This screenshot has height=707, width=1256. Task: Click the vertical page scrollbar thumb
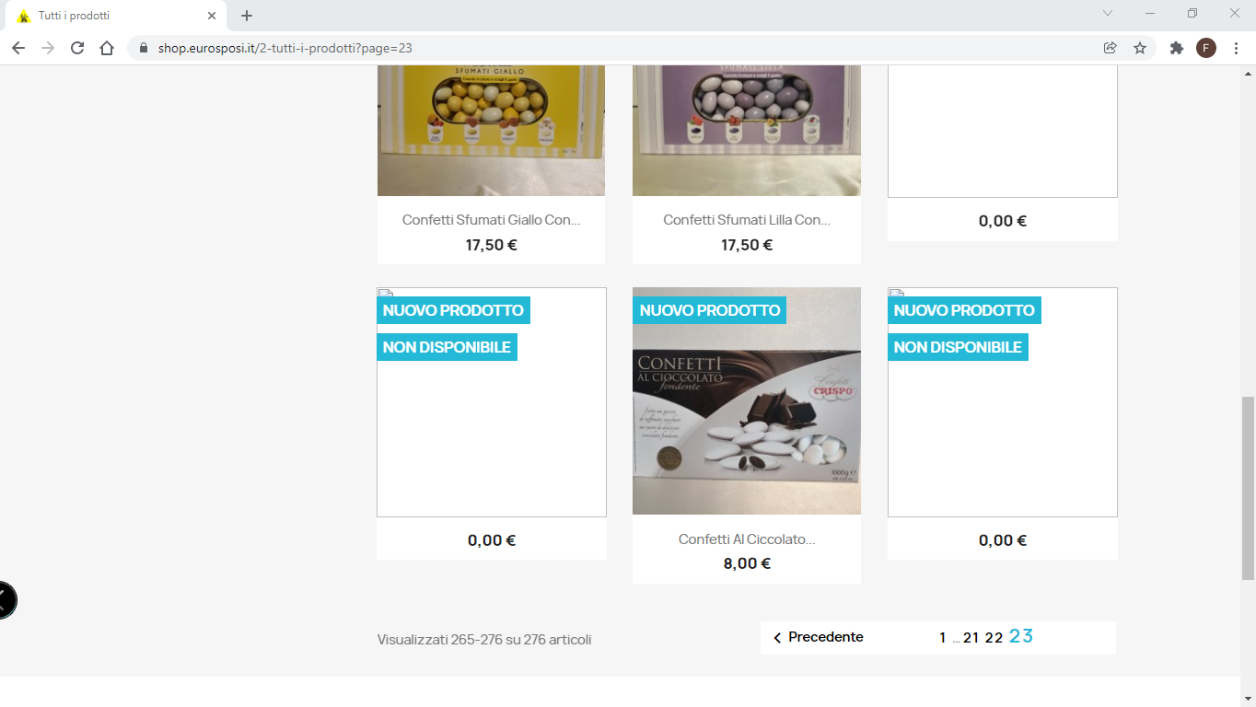pyautogui.click(x=1248, y=488)
